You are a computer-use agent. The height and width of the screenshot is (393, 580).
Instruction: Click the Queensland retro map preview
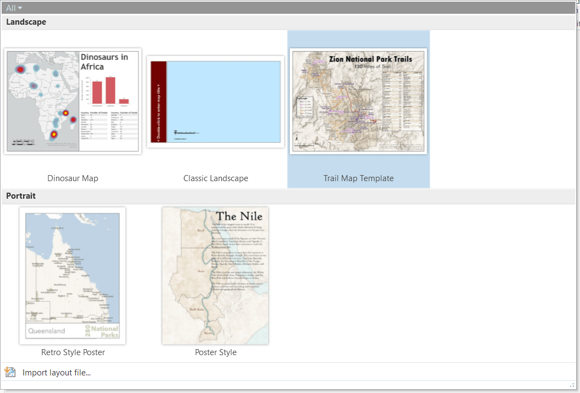(x=72, y=276)
